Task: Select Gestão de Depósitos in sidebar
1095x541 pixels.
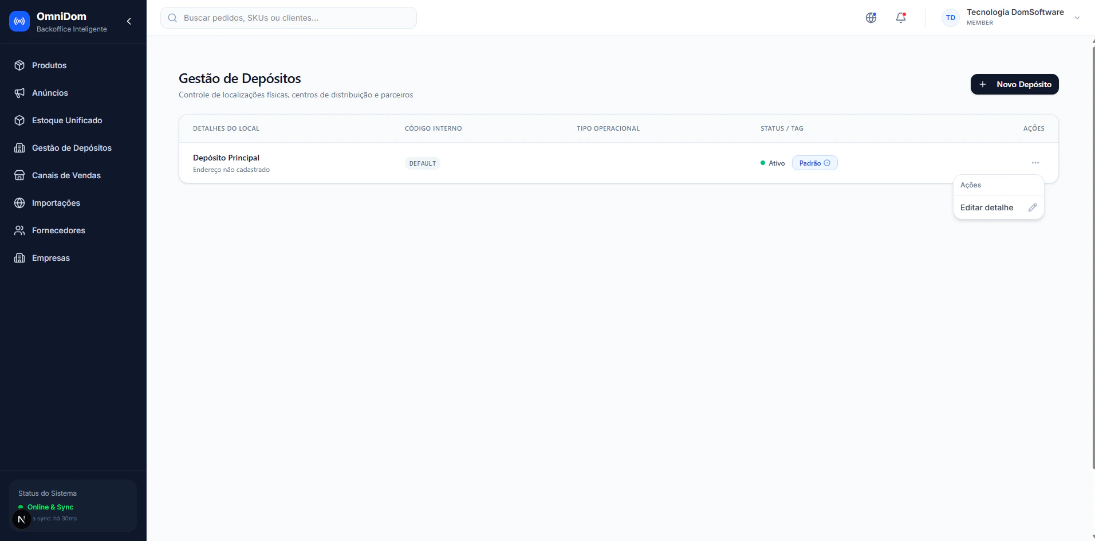Action: click(73, 148)
